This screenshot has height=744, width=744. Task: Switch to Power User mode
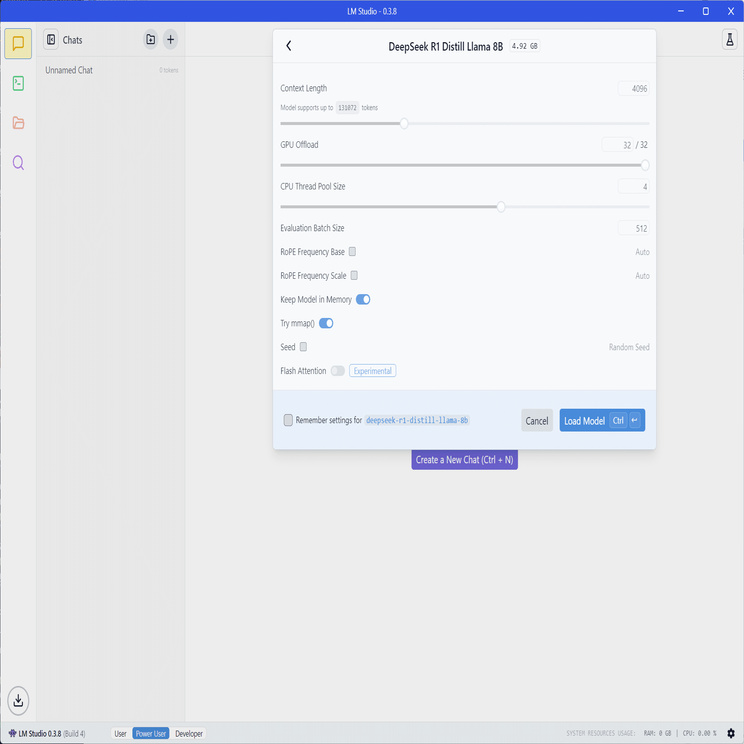[x=151, y=734]
